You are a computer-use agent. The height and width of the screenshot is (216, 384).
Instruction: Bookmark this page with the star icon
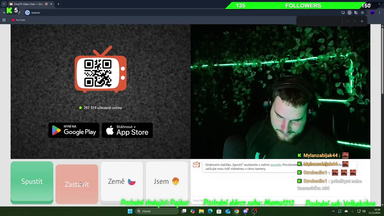[x=362, y=13]
